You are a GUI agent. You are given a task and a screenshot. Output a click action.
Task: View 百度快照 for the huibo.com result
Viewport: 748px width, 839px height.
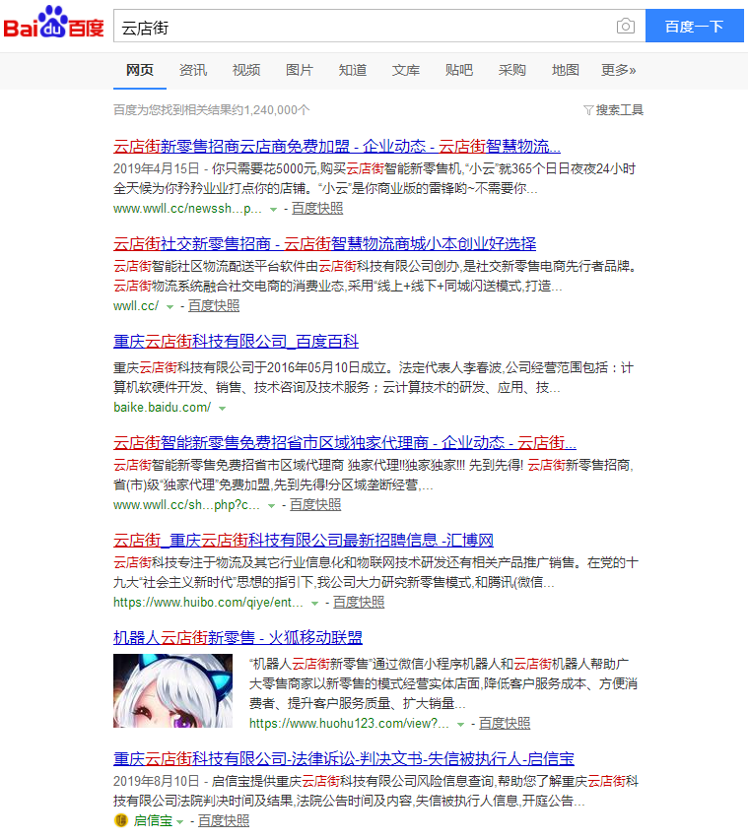pos(359,603)
